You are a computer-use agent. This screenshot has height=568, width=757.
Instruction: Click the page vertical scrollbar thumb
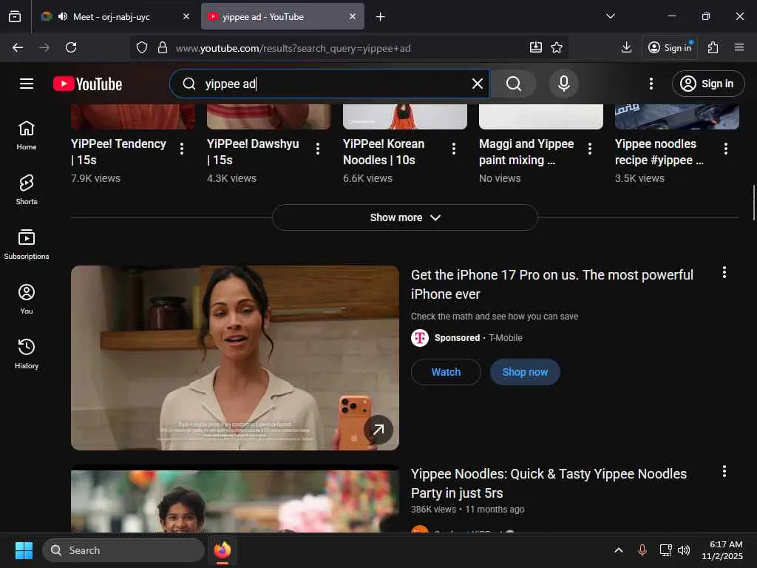753,203
